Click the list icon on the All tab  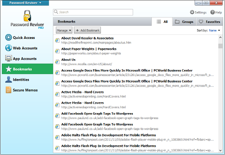[159, 22]
